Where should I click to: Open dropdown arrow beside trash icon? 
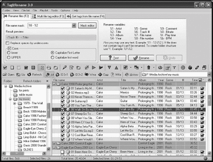click(154, 67)
